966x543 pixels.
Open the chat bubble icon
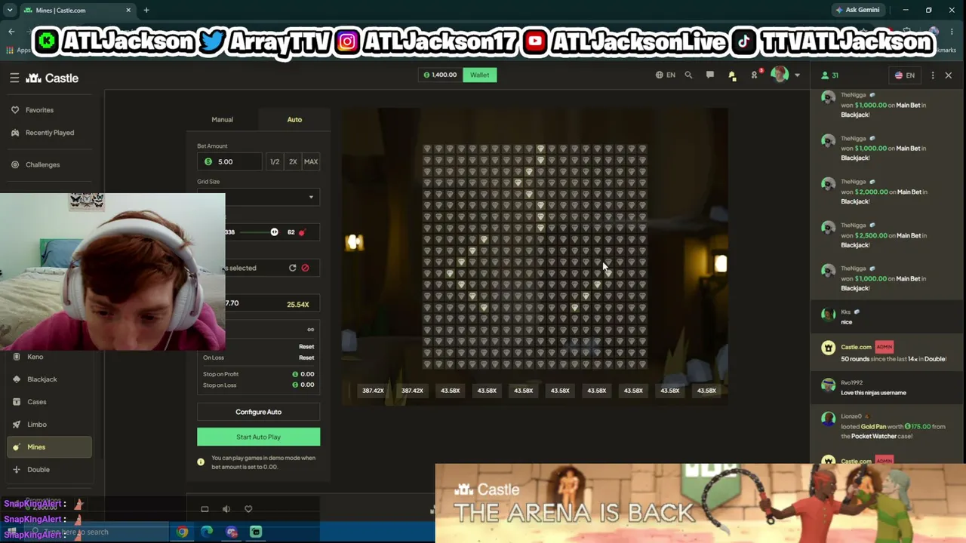[710, 75]
